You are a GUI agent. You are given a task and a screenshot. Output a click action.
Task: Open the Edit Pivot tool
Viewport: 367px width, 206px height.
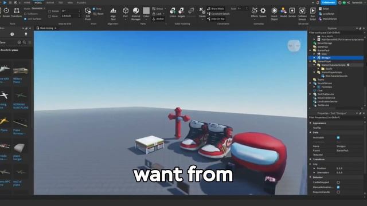pyautogui.click(x=88, y=14)
